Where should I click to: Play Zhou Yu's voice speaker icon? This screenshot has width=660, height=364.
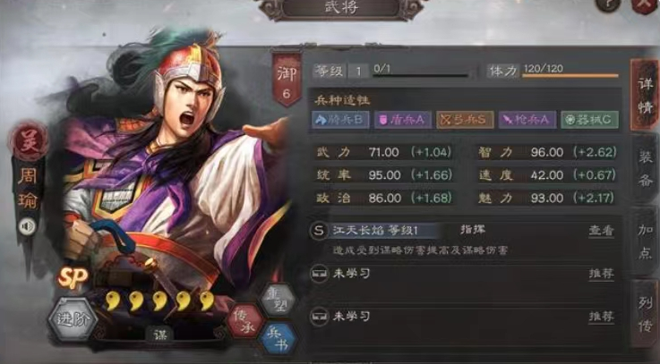pyautogui.click(x=28, y=227)
